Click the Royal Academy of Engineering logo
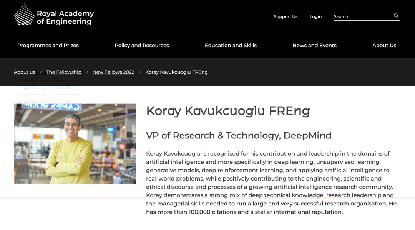 (x=54, y=15)
